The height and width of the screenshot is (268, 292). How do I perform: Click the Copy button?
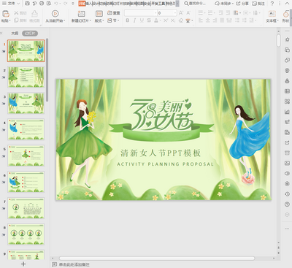20,20
